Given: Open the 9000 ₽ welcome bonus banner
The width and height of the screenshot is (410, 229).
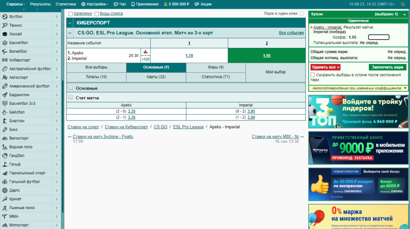Looking at the screenshot, I should pyautogui.click(x=358, y=148).
